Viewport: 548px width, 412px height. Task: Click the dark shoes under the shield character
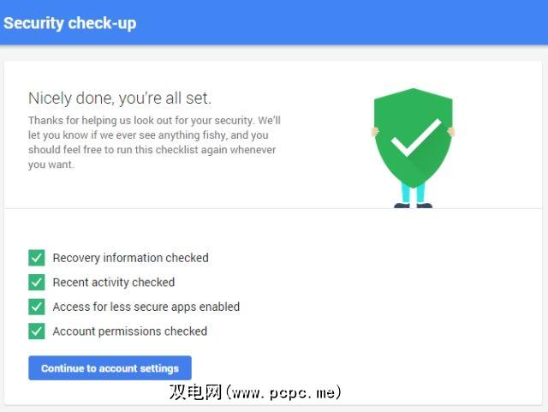pyautogui.click(x=413, y=206)
